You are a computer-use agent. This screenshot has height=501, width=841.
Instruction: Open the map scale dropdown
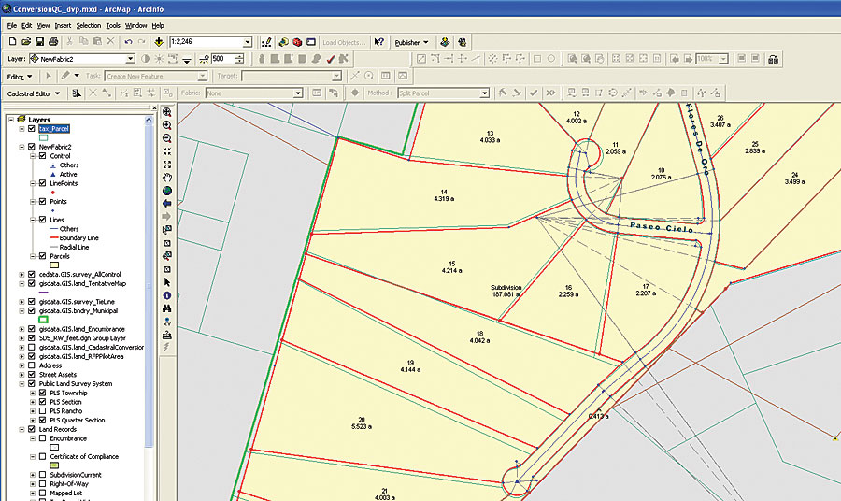coord(248,42)
